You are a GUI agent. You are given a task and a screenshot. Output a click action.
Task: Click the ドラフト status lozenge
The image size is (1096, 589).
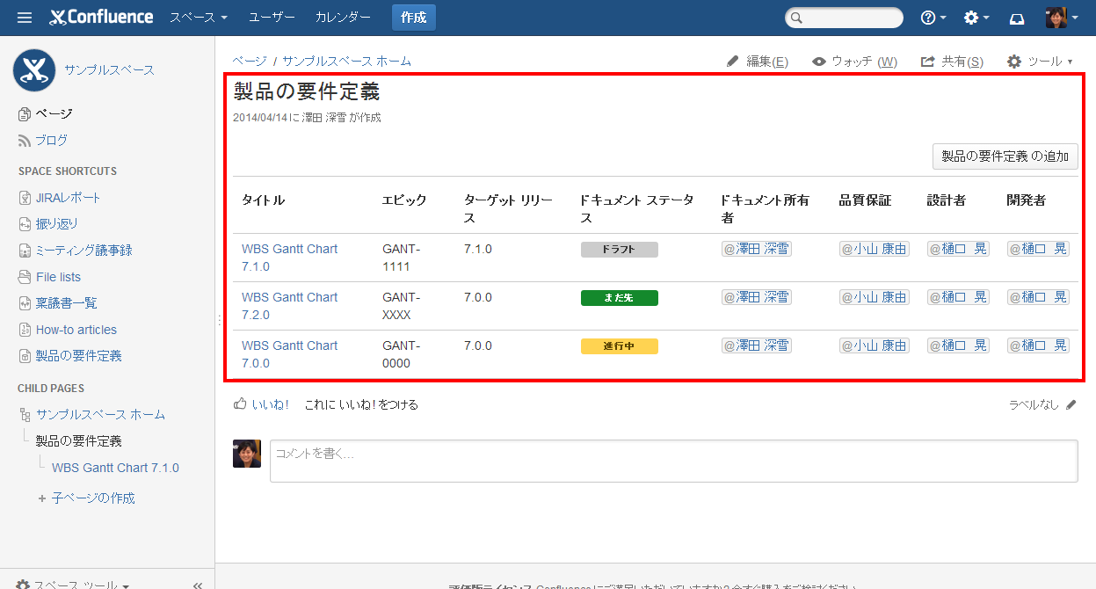620,250
